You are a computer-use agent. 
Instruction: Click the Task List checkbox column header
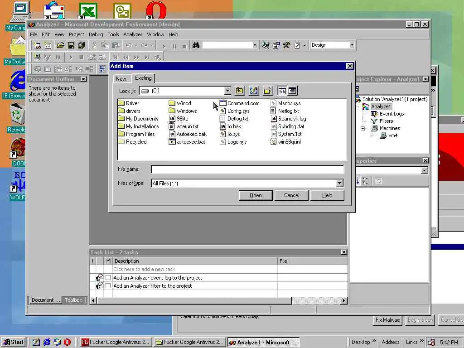coord(108,261)
